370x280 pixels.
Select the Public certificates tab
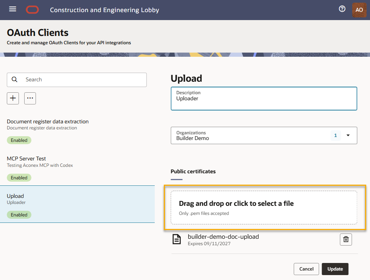(193, 172)
